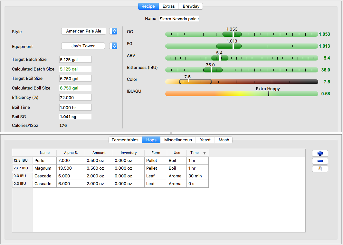Switch to the Extras tab

[x=169, y=6]
